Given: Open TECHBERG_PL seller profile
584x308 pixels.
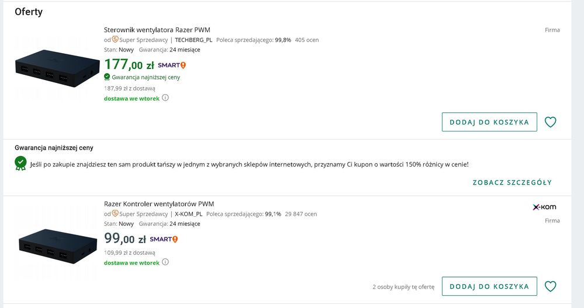Looking at the screenshot, I should pyautogui.click(x=193, y=40).
